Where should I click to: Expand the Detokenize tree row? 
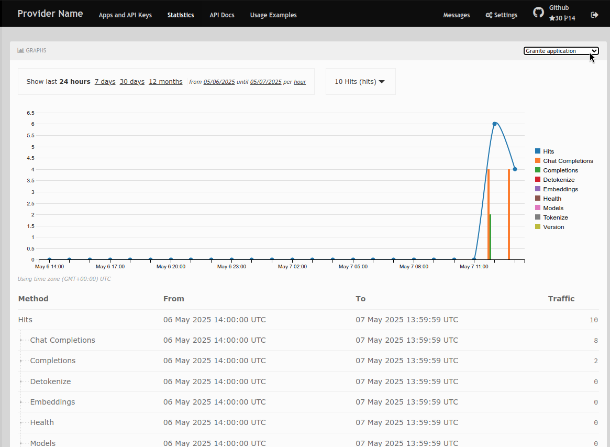tap(21, 381)
